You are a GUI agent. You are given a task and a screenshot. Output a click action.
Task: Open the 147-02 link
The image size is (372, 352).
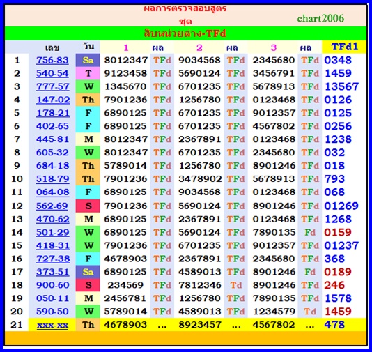click(53, 100)
